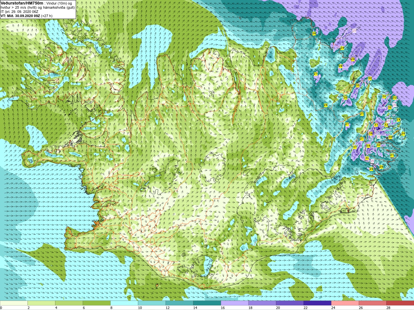Screen dimensions: 414x310
Task: Click the '(+27 h)' forecast offset text
Action: [47, 16]
